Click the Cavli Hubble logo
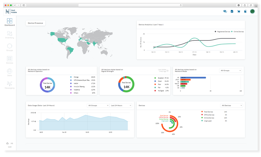Screen dimensions: 261x157 pyautogui.click(x=11, y=11)
